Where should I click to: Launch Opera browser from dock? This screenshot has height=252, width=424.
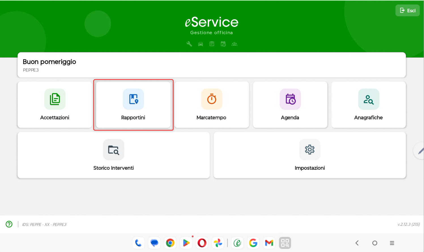[x=202, y=243]
